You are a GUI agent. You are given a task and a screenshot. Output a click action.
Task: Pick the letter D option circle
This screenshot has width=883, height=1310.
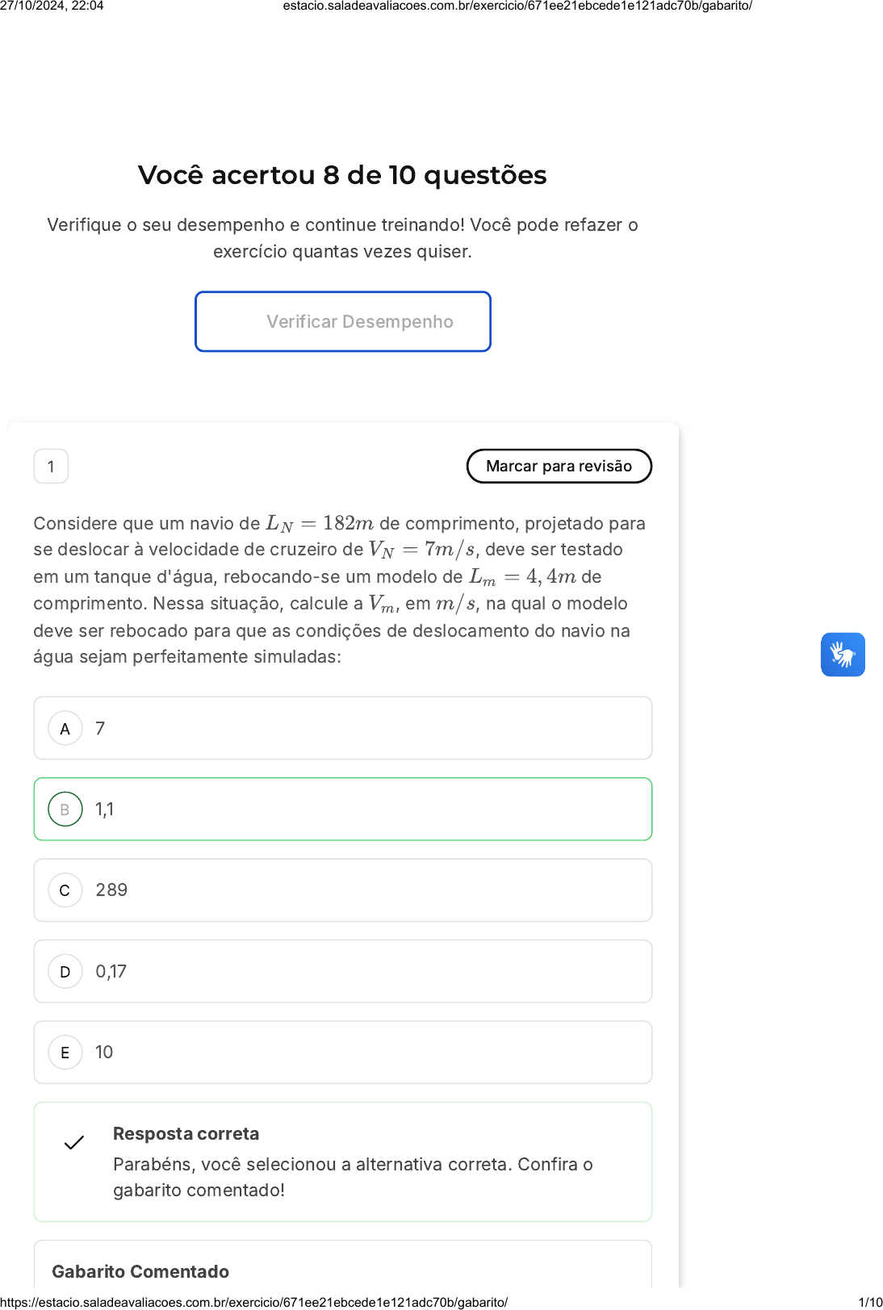tap(65, 972)
